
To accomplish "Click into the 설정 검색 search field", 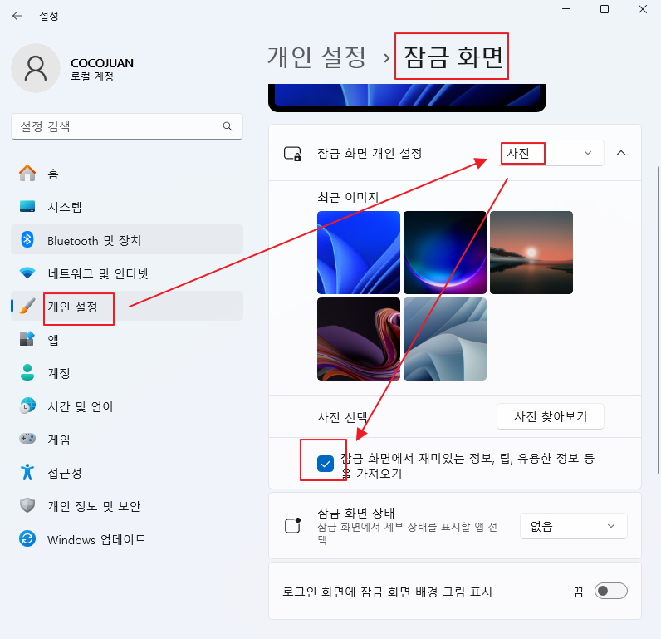I will [x=127, y=126].
